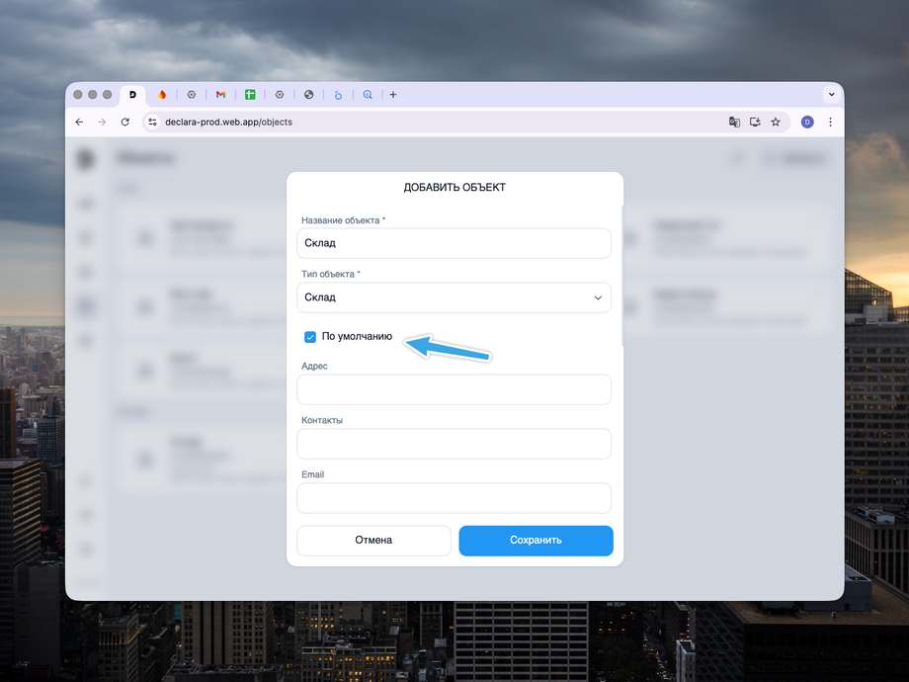The image size is (909, 682).
Task: Click the install app icon
Action: coord(755,122)
